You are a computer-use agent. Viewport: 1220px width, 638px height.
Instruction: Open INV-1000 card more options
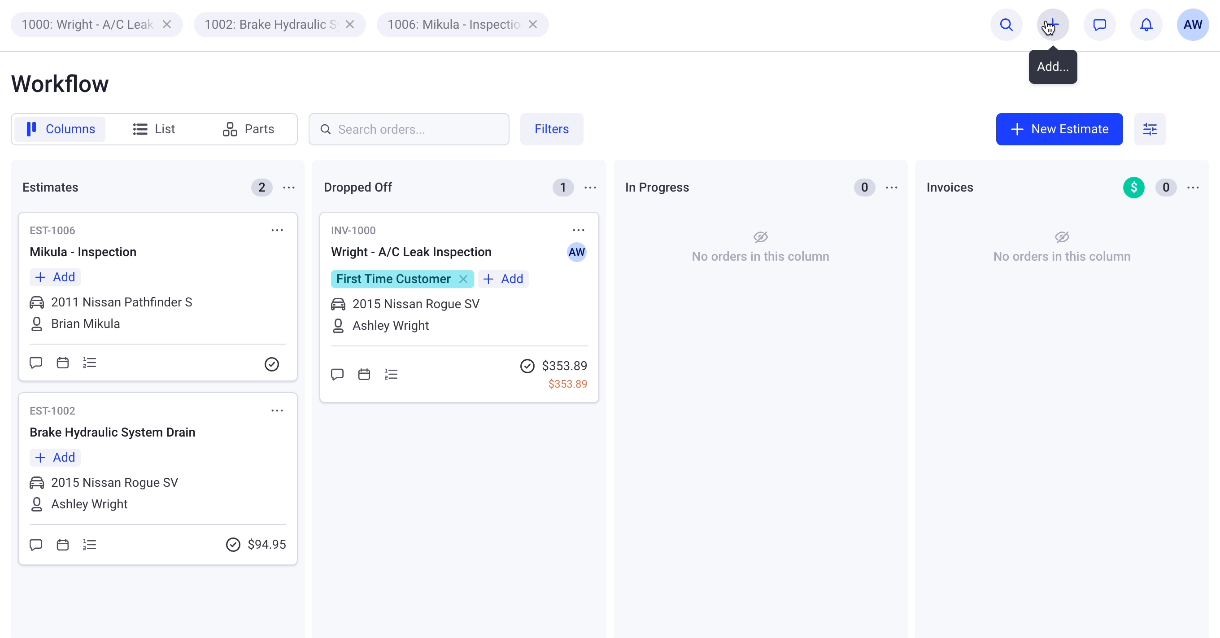578,230
